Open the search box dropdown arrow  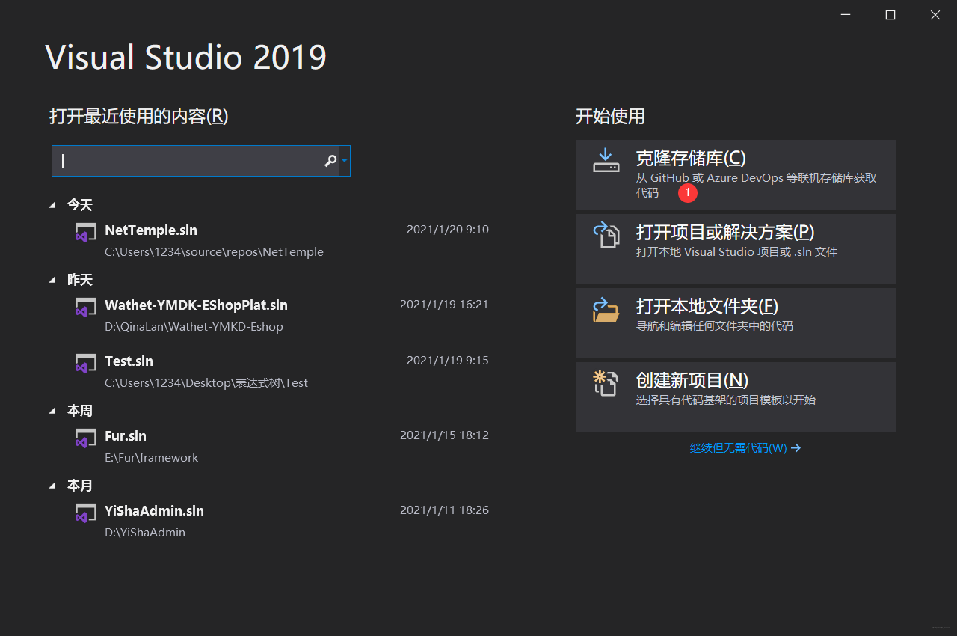coord(345,161)
